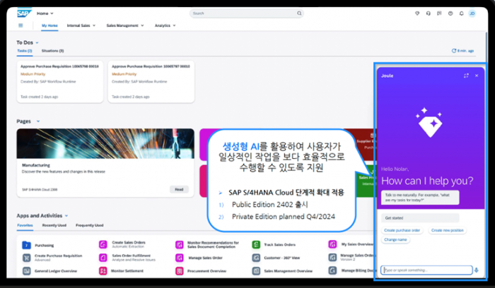Viewport: 495px width, 288px height.
Task: Open Create Purchase Requisition cart icon
Action: (27, 258)
